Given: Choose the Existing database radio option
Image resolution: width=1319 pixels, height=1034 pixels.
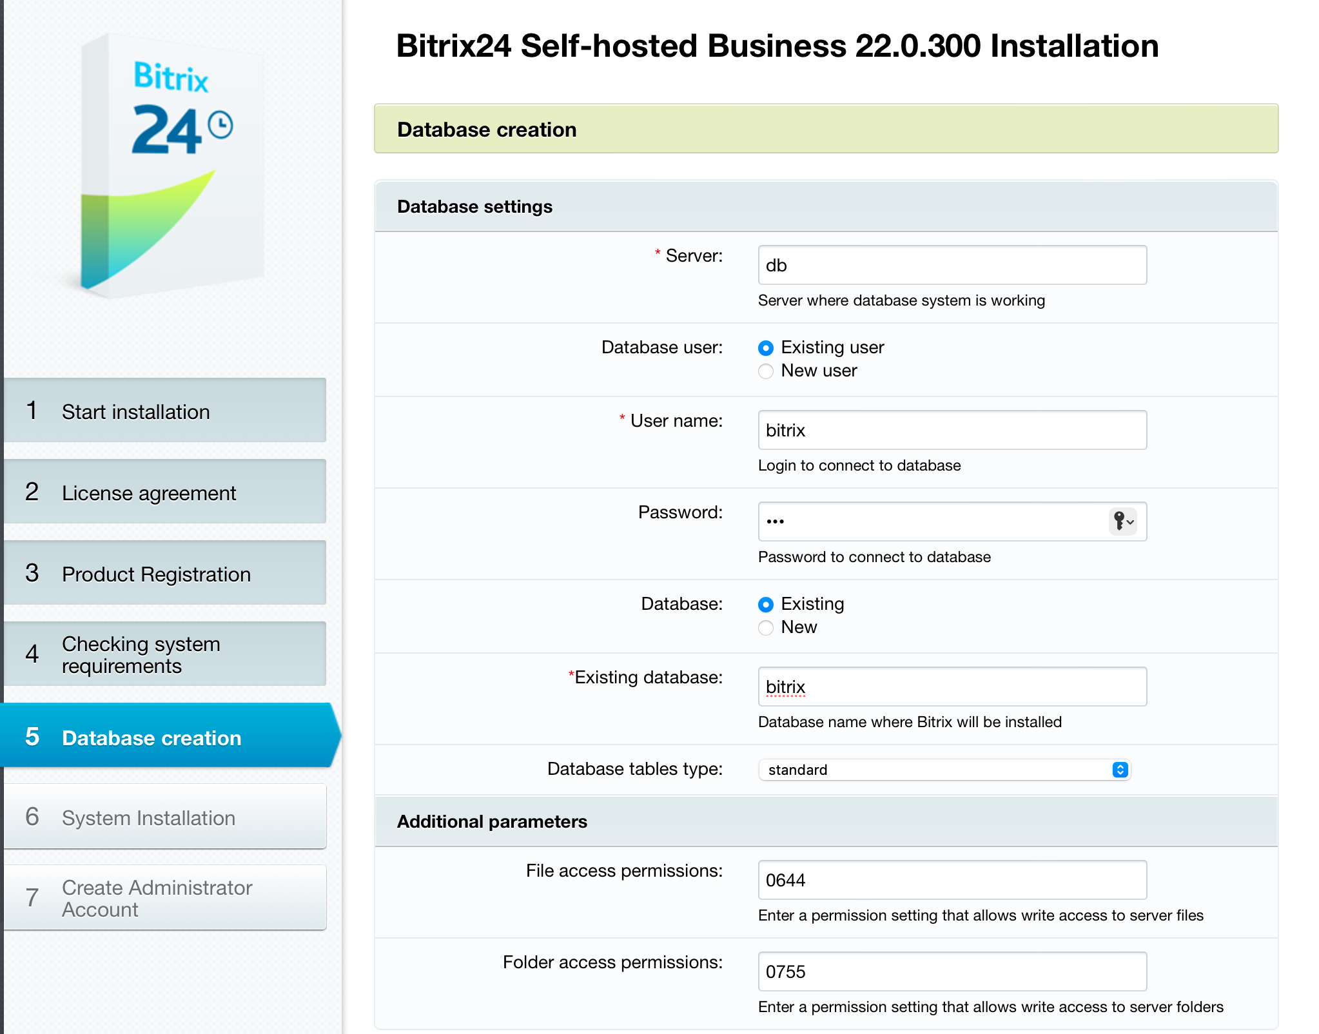Looking at the screenshot, I should (x=766, y=605).
